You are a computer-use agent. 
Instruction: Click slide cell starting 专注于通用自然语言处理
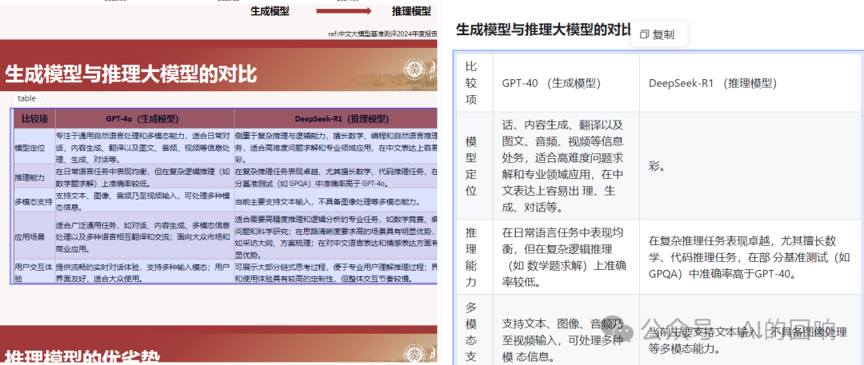144,146
